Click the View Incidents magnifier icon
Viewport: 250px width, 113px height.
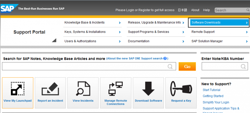tap(83, 89)
